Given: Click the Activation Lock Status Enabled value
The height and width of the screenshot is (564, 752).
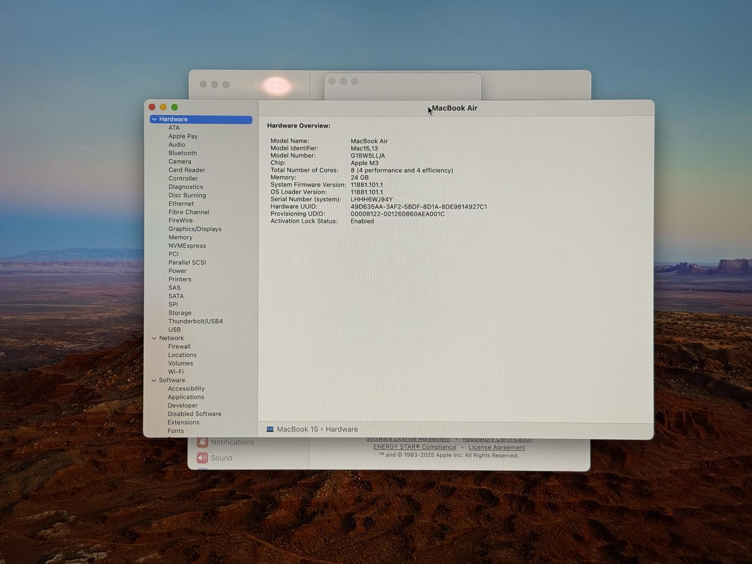Looking at the screenshot, I should pyautogui.click(x=362, y=221).
